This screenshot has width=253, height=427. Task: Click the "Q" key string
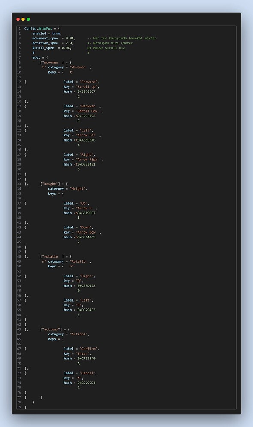point(78,281)
